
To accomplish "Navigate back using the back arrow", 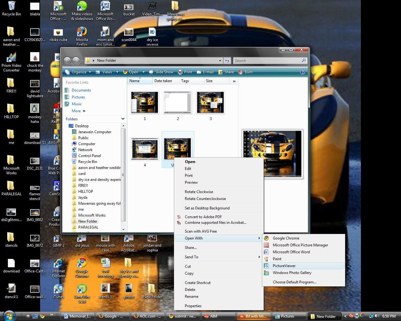I will (67, 61).
